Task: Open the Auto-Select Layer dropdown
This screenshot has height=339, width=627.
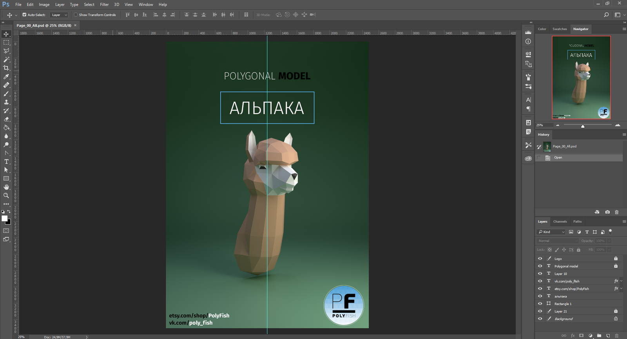Action: point(60,15)
